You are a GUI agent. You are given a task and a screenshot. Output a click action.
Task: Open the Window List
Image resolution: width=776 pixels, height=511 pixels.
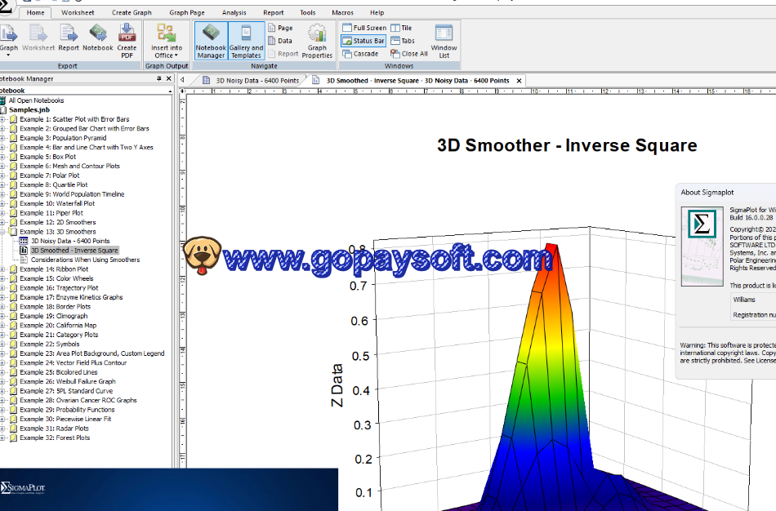tap(444, 42)
